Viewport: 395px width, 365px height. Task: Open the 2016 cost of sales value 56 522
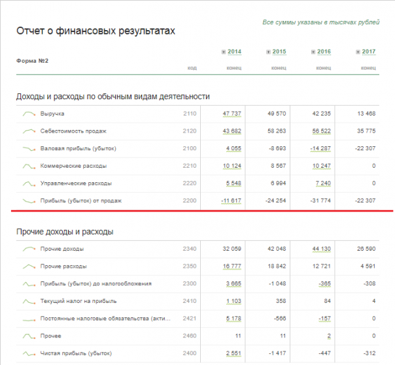pyautogui.click(x=320, y=131)
